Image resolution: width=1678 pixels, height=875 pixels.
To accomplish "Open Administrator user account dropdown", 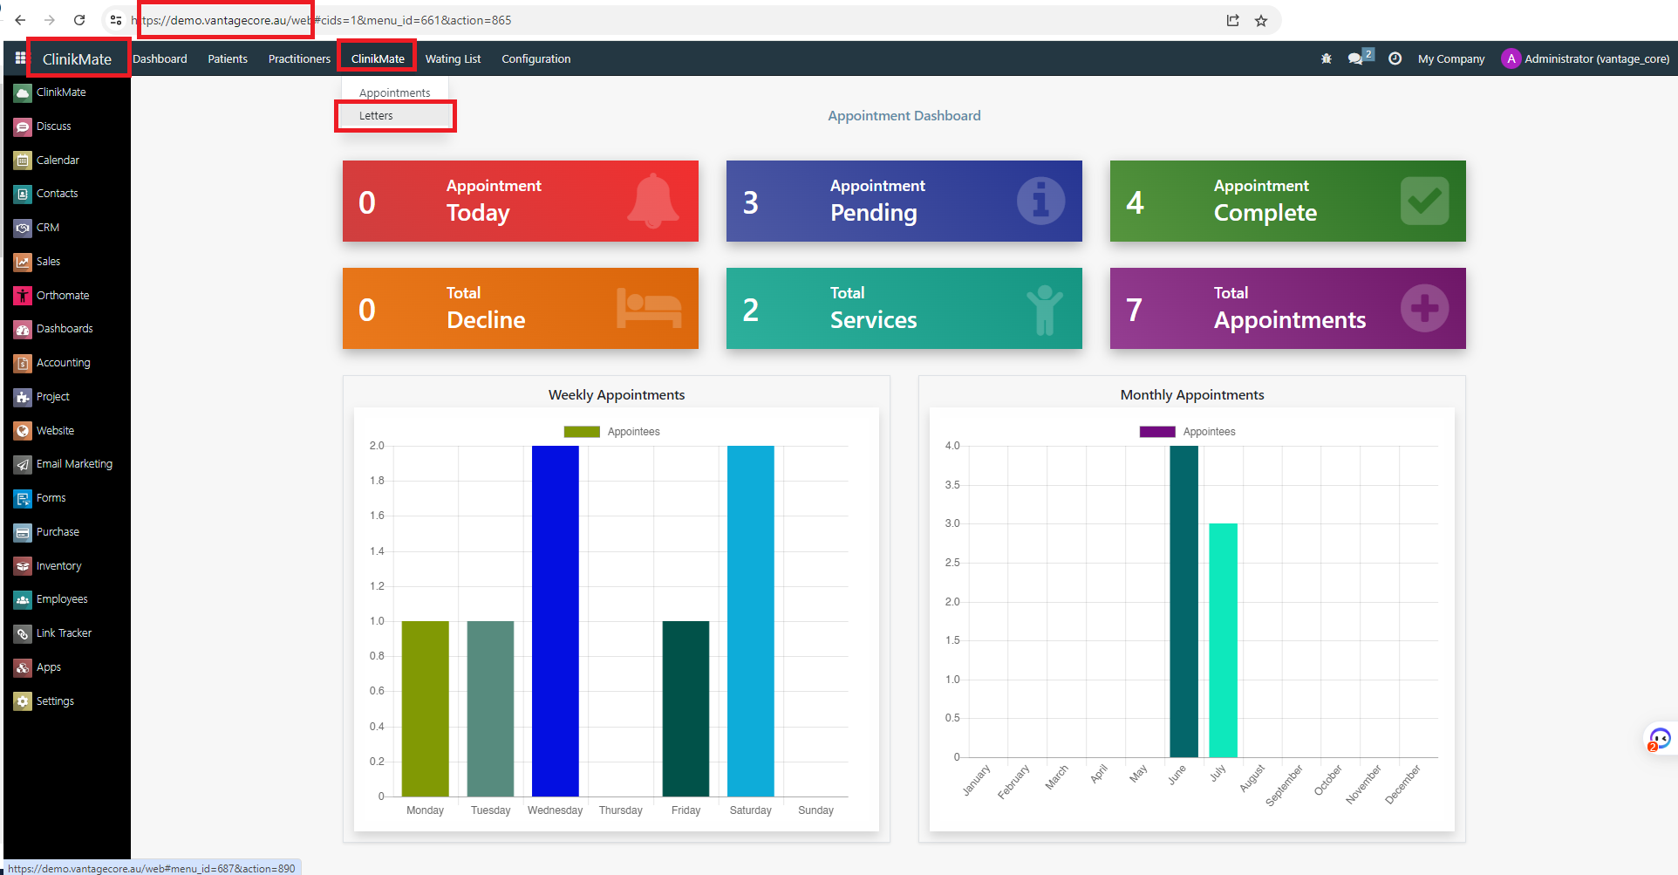I will coord(1586,58).
